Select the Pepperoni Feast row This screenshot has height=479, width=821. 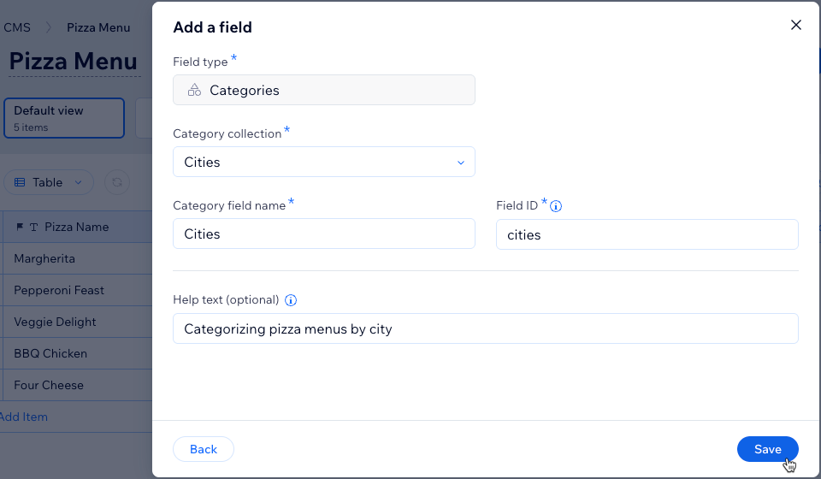pyautogui.click(x=77, y=290)
